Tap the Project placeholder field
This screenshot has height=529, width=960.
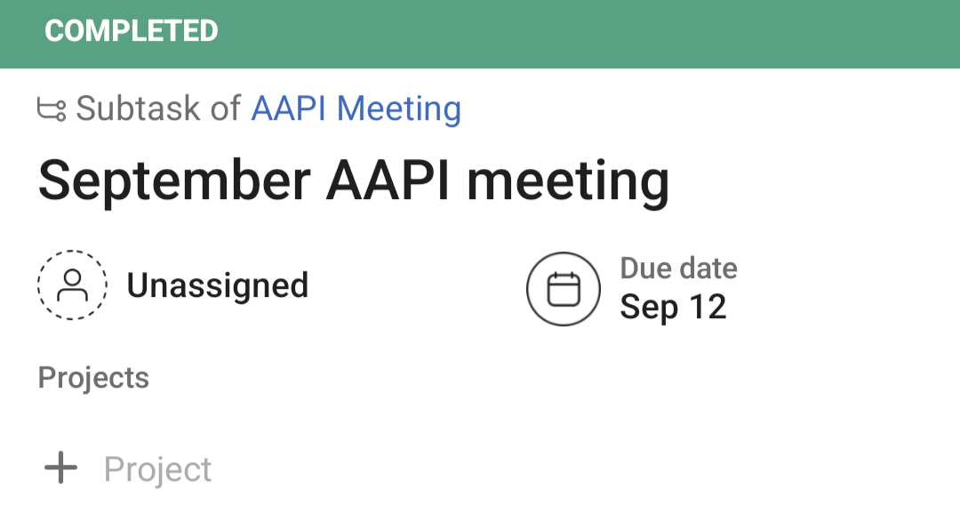(157, 469)
